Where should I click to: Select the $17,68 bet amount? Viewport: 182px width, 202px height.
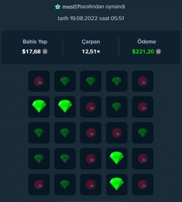pos(31,52)
